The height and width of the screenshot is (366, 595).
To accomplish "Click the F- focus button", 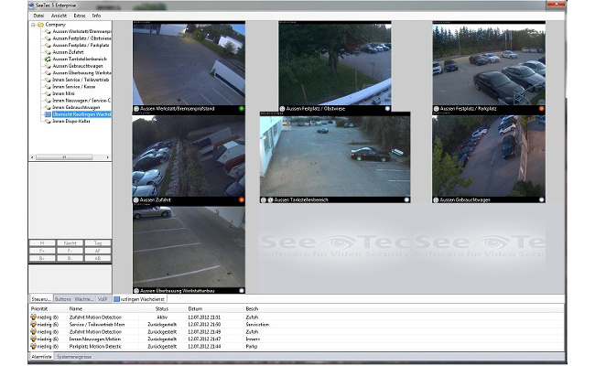I will pyautogui.click(x=70, y=251).
